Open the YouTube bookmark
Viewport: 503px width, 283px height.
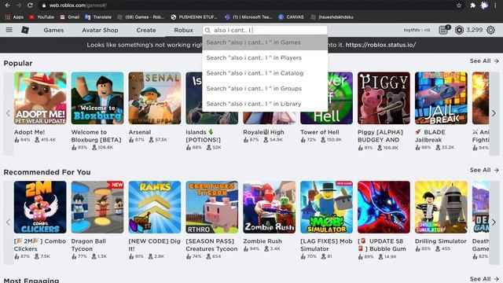[42, 17]
